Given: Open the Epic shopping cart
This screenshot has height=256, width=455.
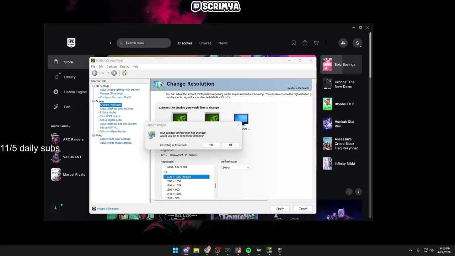Looking at the screenshot, I should [x=316, y=43].
